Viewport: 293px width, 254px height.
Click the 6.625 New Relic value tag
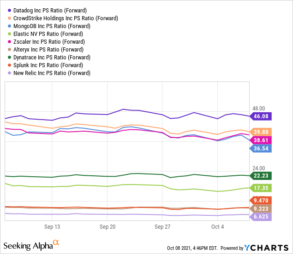click(260, 217)
